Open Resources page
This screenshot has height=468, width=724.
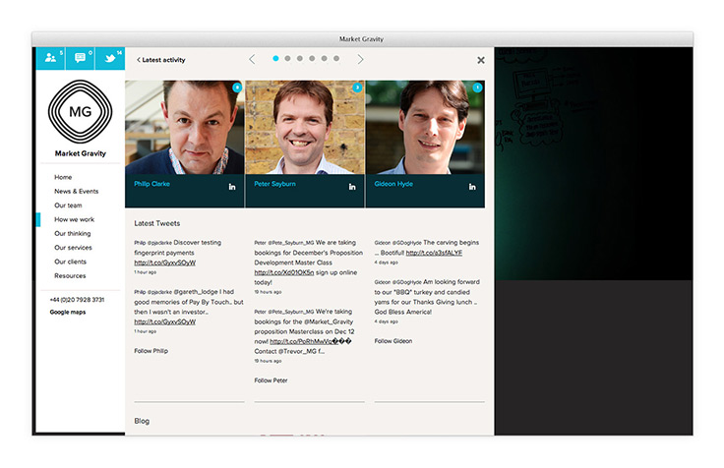click(70, 275)
